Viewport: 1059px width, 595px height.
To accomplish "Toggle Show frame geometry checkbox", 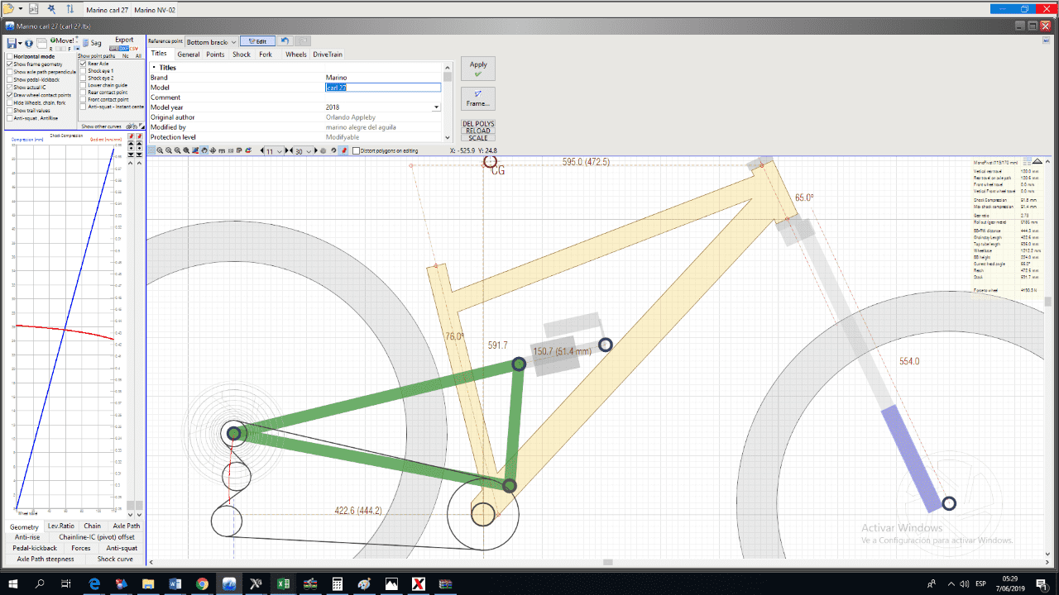I will [10, 64].
